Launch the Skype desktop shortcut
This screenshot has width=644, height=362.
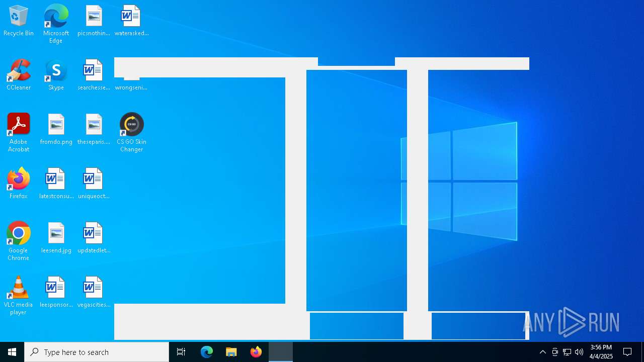(x=56, y=75)
